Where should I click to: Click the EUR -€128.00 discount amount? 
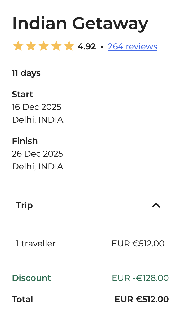point(140,278)
